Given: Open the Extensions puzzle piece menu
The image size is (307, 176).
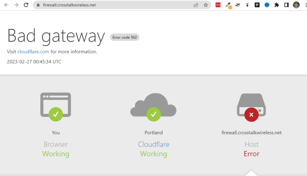Looking at the screenshot, I should (277, 5).
